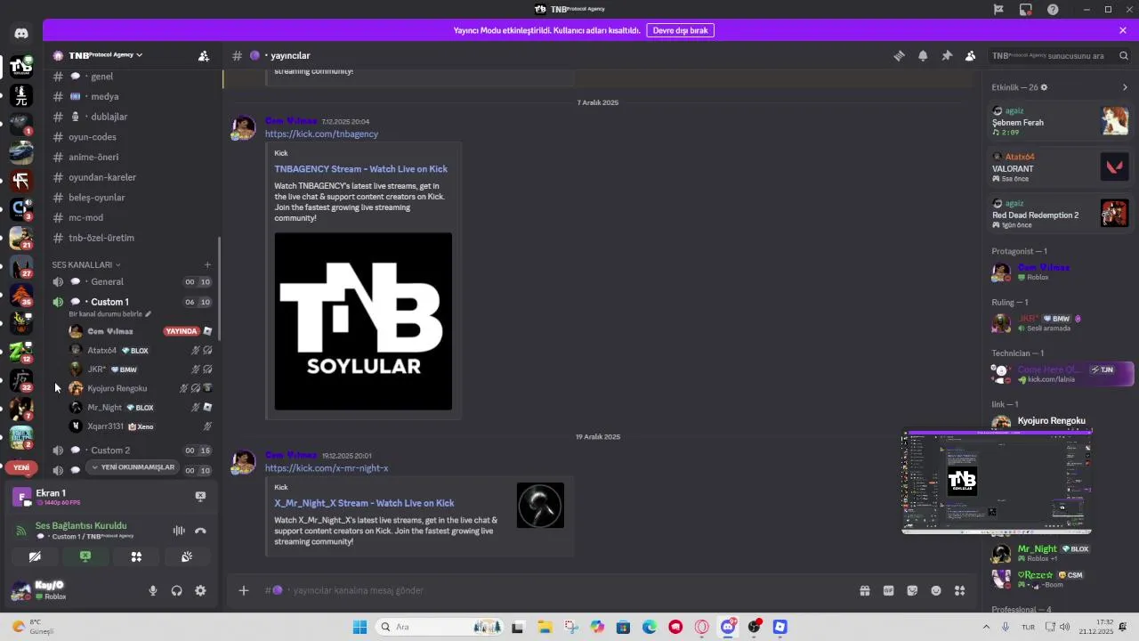Add channel to SES KANALLARI with plus
The width and height of the screenshot is (1139, 641).
pyautogui.click(x=207, y=264)
